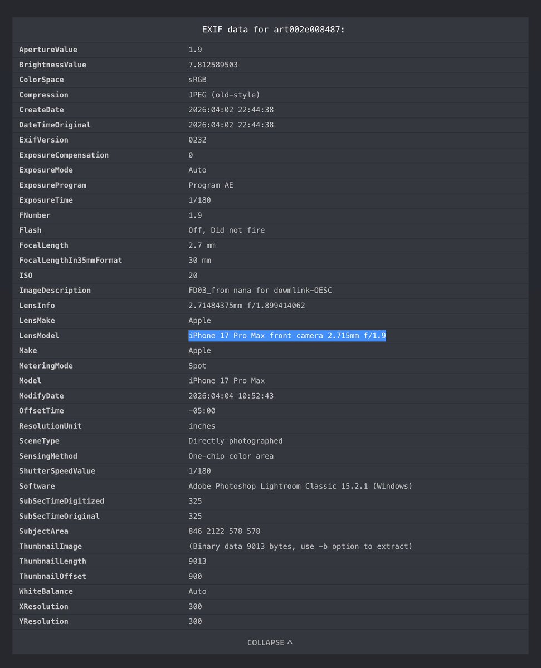Viewport: 541px width, 668px height.
Task: Click FocalLengthIn35mmFormat value '30 mm'
Action: coord(199,260)
